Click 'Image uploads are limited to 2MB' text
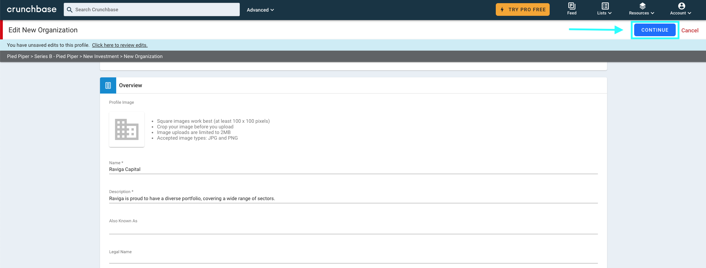 coord(194,132)
